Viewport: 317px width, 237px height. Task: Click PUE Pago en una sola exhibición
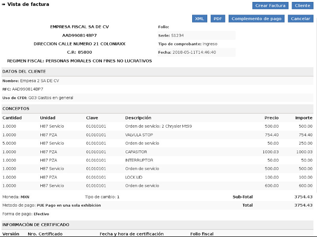(69, 205)
